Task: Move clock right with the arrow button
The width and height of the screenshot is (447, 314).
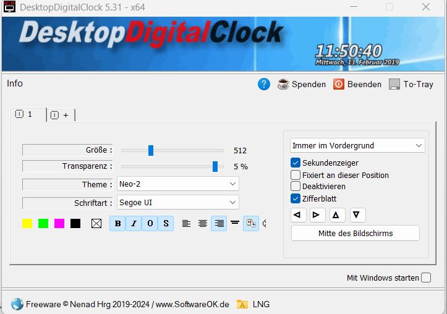Action: point(318,215)
